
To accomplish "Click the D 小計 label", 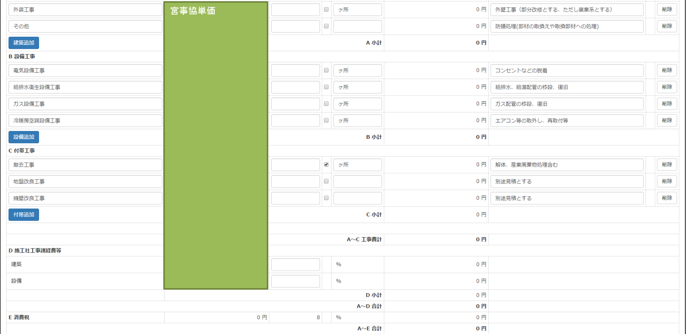I will 374,295.
